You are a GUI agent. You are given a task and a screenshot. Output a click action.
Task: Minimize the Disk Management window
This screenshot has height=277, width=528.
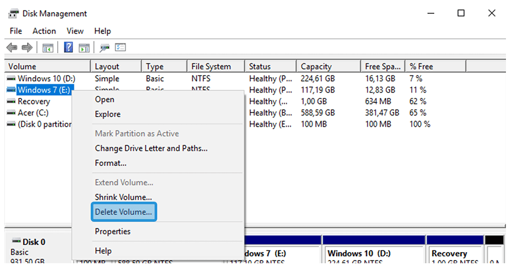click(430, 13)
